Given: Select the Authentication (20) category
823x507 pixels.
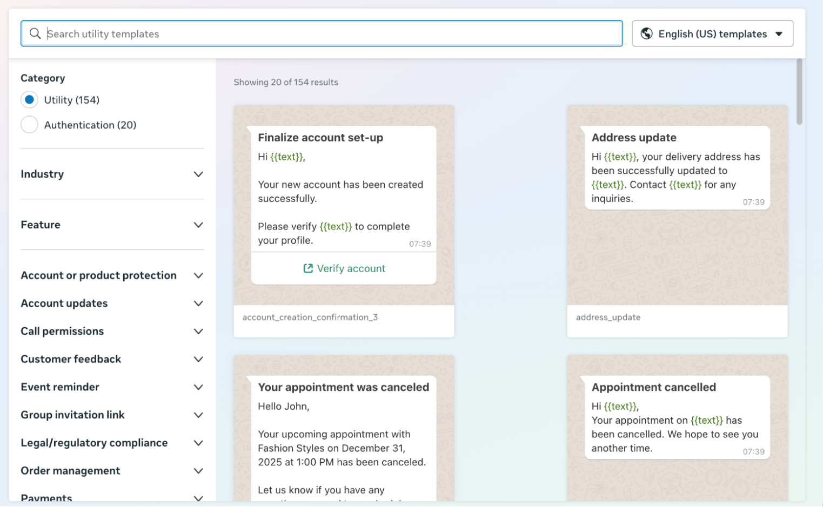Looking at the screenshot, I should (29, 125).
